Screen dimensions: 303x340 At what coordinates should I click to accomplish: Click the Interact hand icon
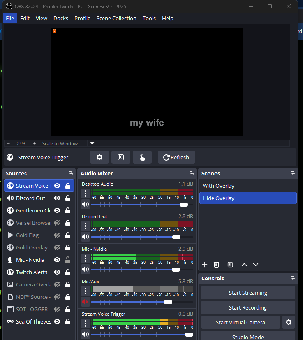[x=142, y=157]
